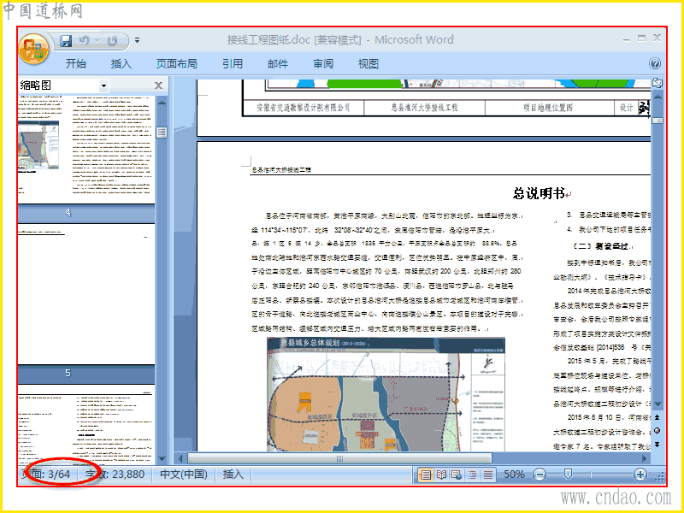Image resolution: width=684 pixels, height=513 pixels.
Task: Switch to Outline view
Action: 473,475
